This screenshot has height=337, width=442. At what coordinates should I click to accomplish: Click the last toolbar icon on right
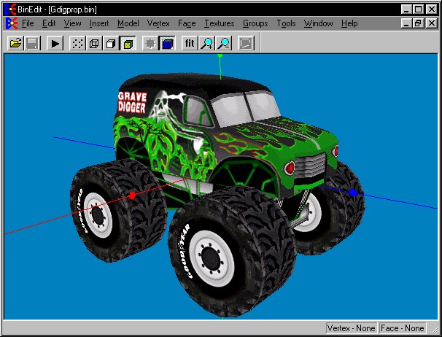click(x=246, y=44)
